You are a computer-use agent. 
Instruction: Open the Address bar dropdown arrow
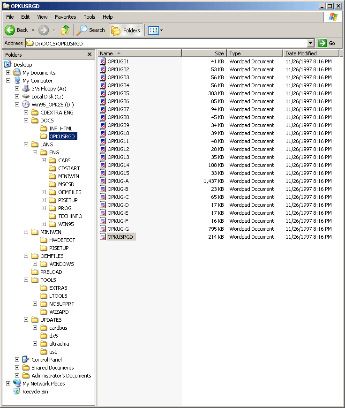[x=310, y=43]
